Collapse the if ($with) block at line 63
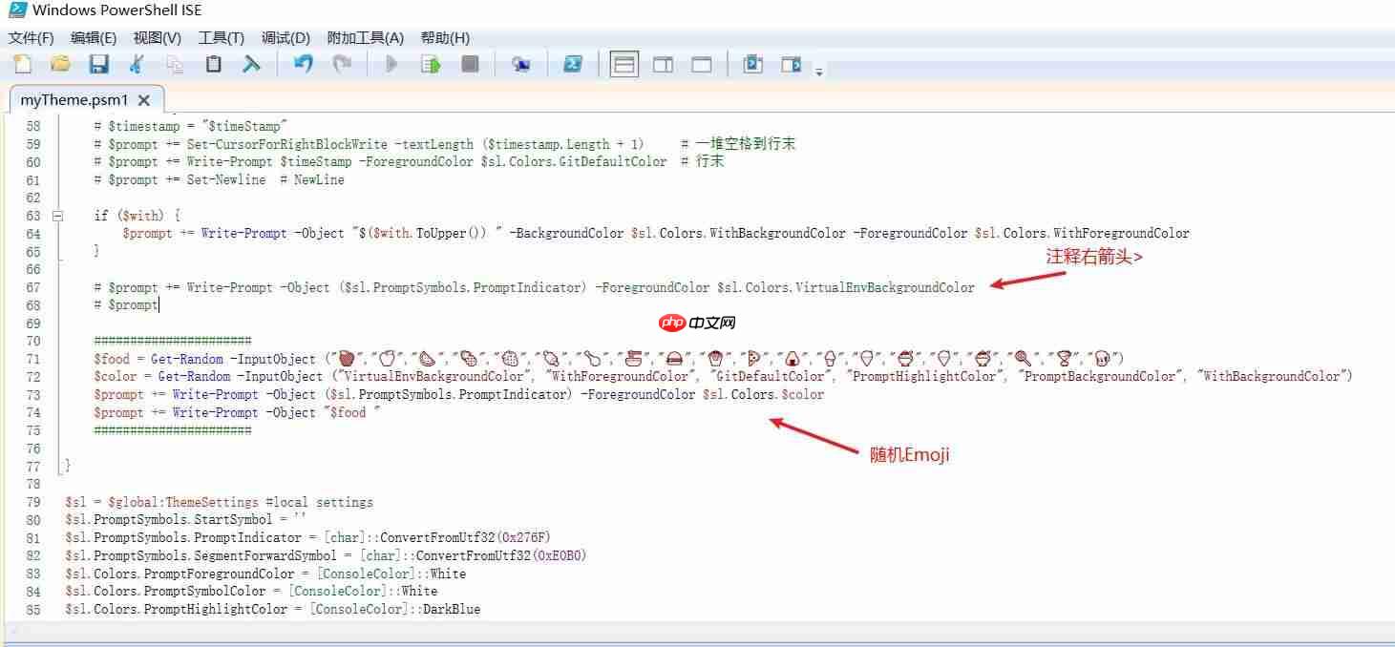Viewport: 1395px width, 647px height. coord(58,216)
